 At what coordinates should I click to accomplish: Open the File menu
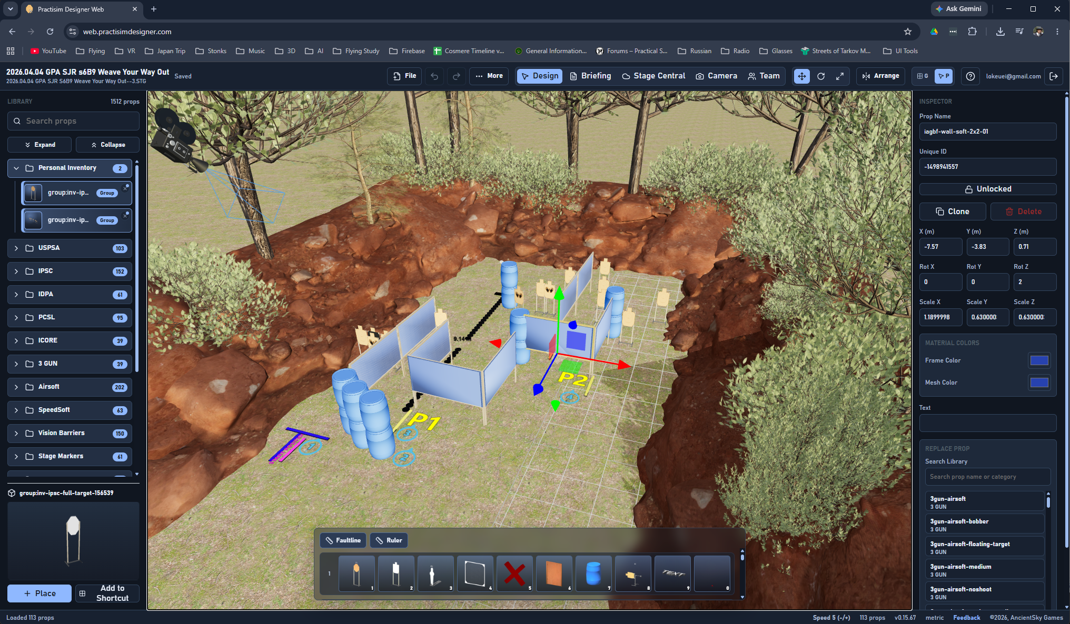point(404,76)
